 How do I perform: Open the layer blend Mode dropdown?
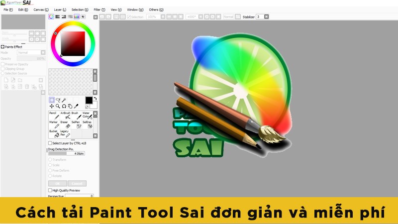point(43,53)
